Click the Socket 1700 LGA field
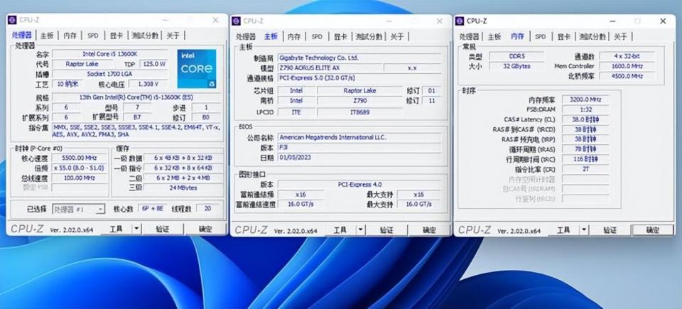This screenshot has height=309, width=682. tap(110, 74)
